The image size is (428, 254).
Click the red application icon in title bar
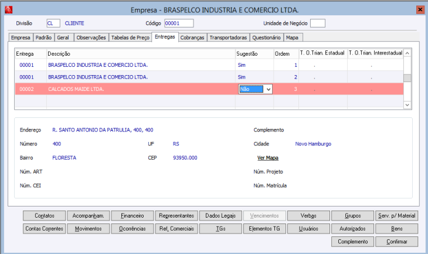[9, 10]
